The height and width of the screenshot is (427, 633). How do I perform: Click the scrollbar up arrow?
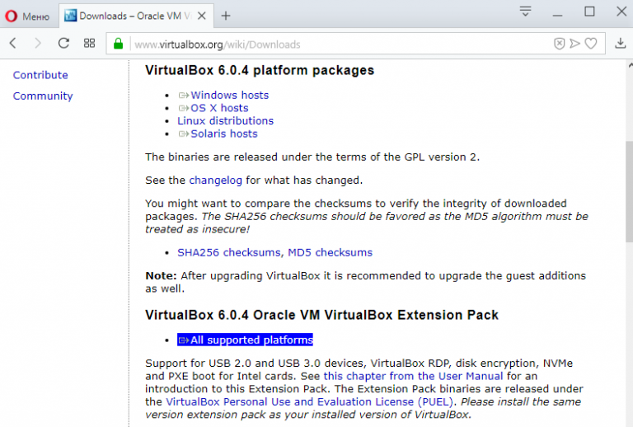coord(630,64)
